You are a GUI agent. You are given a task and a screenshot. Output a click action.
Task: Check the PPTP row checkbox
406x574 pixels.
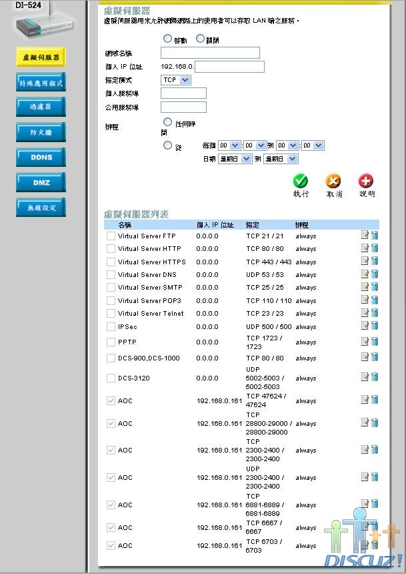111,342
